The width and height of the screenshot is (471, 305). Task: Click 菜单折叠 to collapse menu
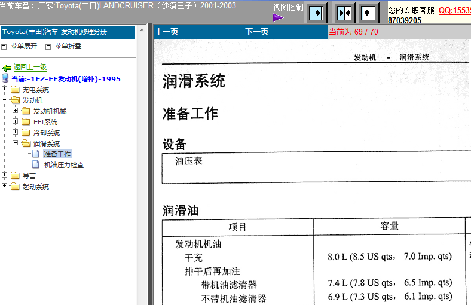click(68, 46)
